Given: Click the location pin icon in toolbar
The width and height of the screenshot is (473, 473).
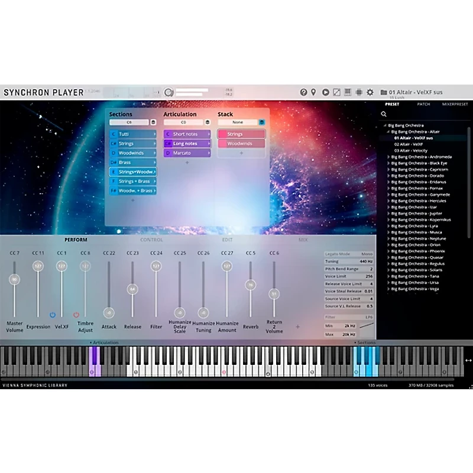Looking at the screenshot, I should point(313,93).
